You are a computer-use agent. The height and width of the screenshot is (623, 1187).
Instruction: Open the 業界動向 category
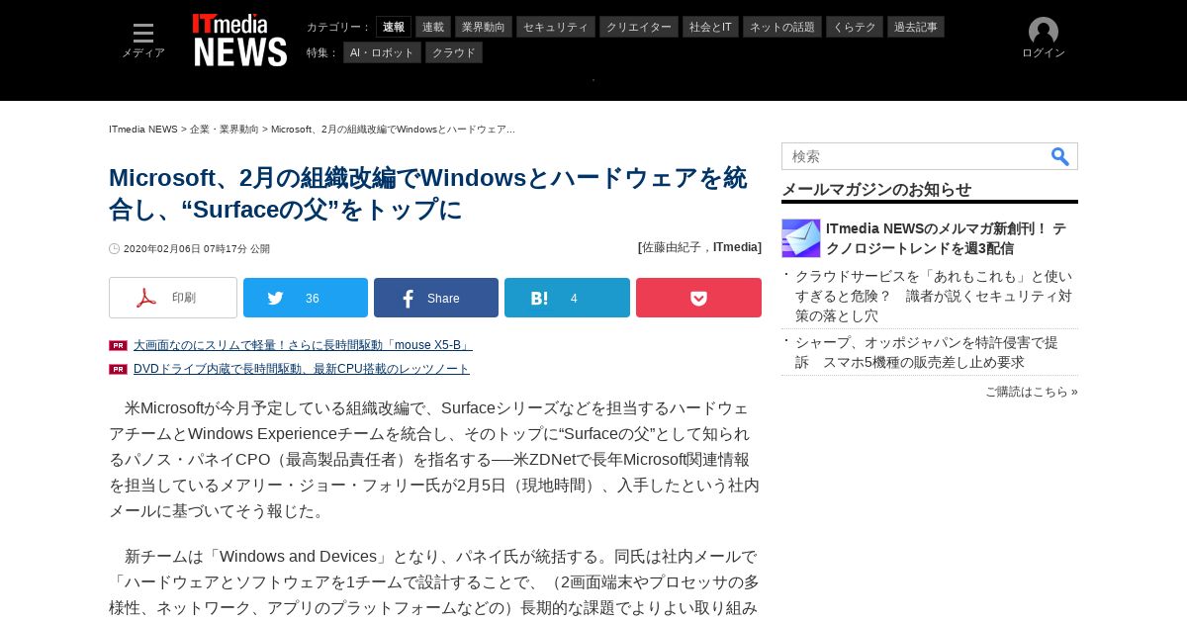484,27
